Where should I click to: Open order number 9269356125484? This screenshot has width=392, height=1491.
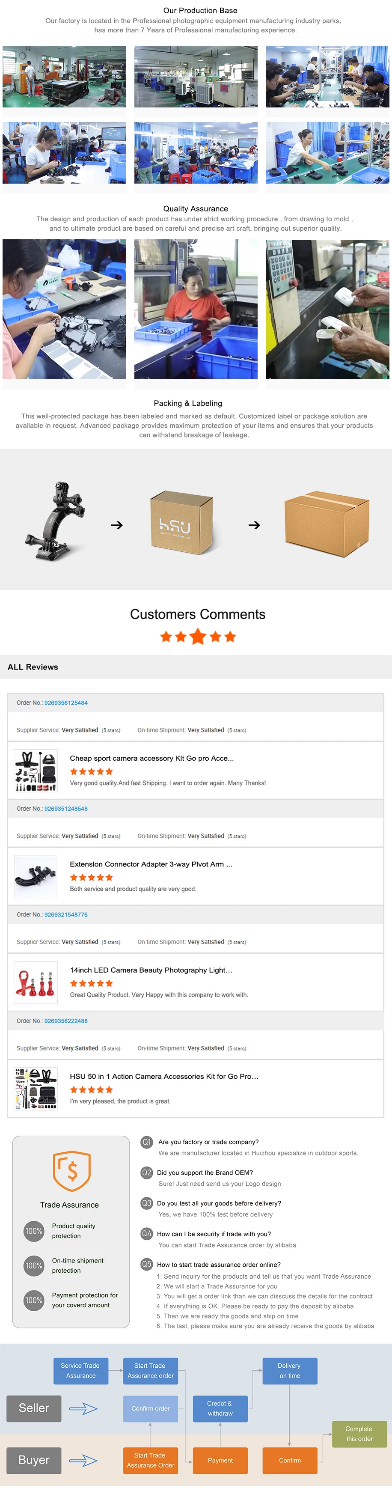tap(66, 702)
